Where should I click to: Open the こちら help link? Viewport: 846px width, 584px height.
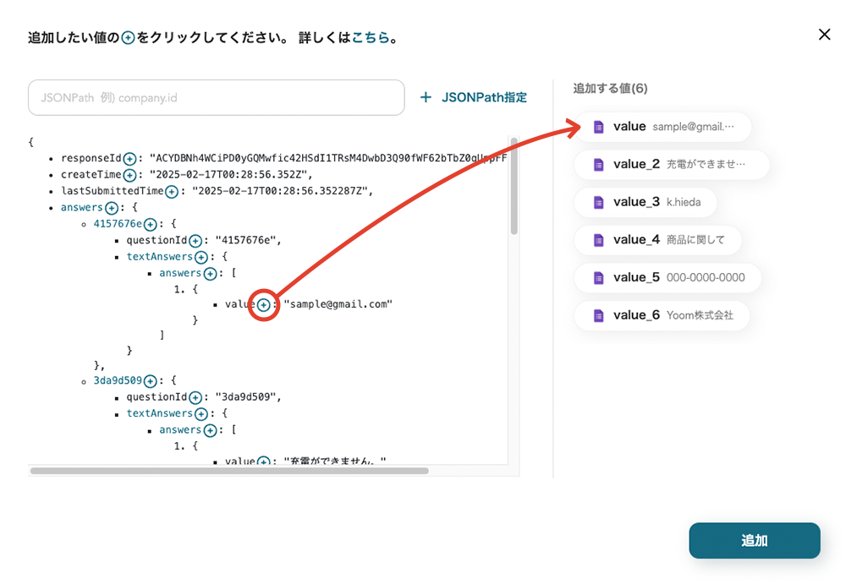(x=371, y=37)
